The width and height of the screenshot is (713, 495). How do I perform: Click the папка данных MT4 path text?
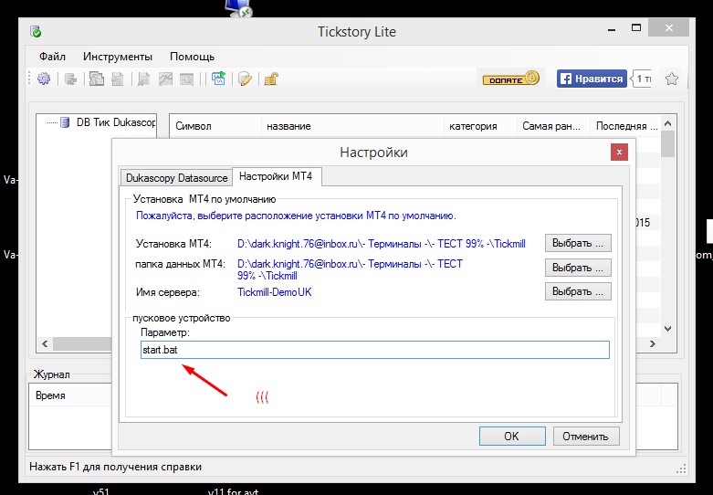[350, 269]
